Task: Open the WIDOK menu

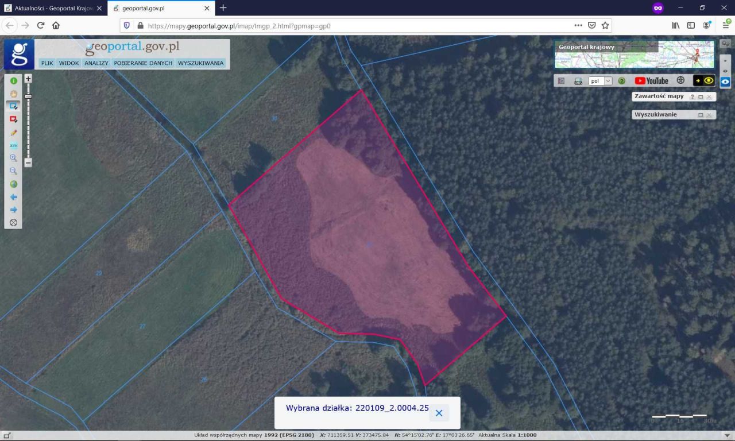Action: coord(69,63)
